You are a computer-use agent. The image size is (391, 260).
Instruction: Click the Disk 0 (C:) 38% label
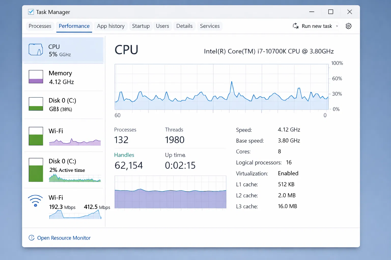click(x=62, y=105)
